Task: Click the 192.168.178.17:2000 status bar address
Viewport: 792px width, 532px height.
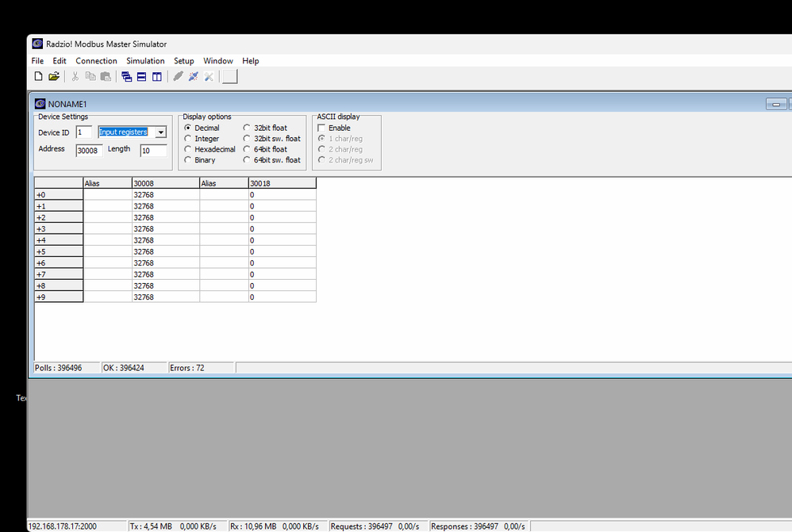Action: pyautogui.click(x=77, y=526)
